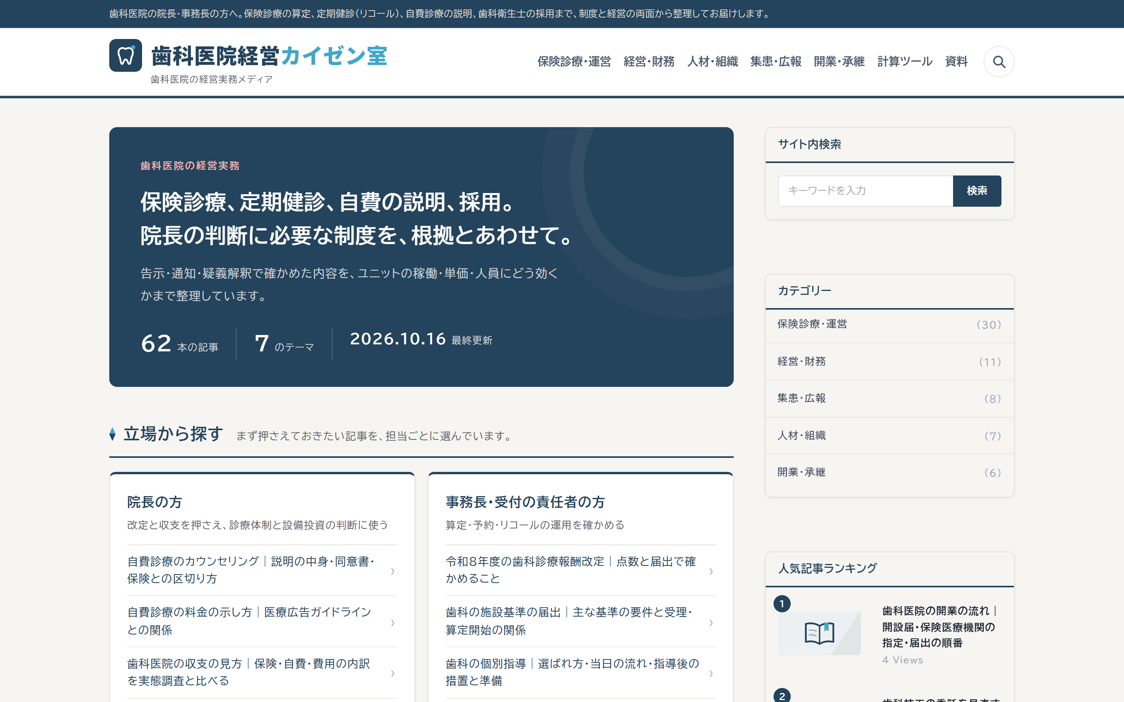Open 人材･組織 in the top navigation
The image size is (1124, 702).
point(713,61)
